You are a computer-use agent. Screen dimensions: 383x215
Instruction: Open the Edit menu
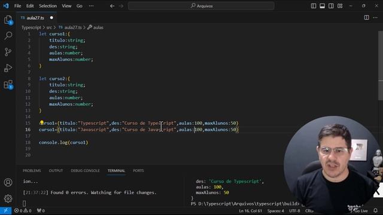30,6
